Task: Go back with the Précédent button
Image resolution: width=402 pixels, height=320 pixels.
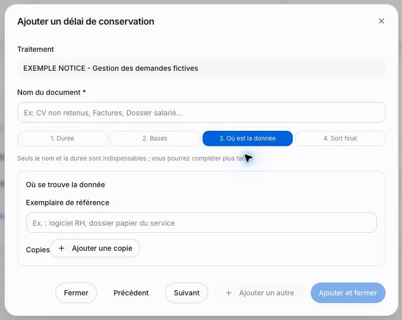Action: click(131, 292)
